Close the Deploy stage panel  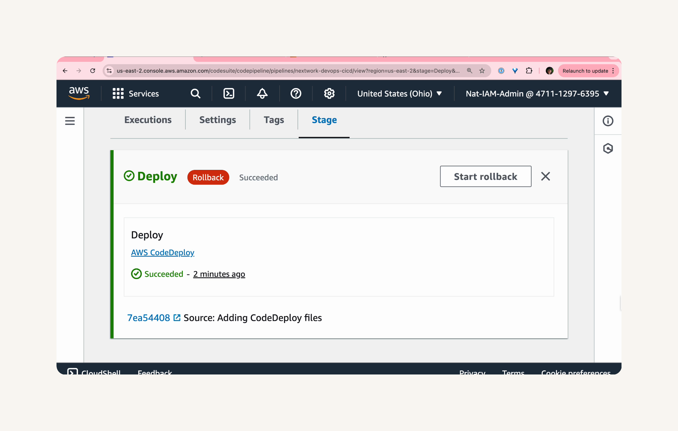[545, 176]
